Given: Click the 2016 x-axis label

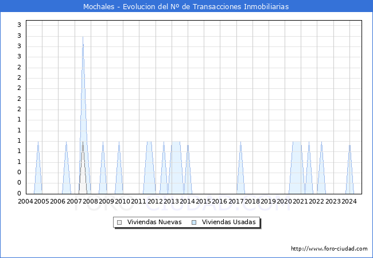Looking at the screenshot, I should [x=219, y=201].
